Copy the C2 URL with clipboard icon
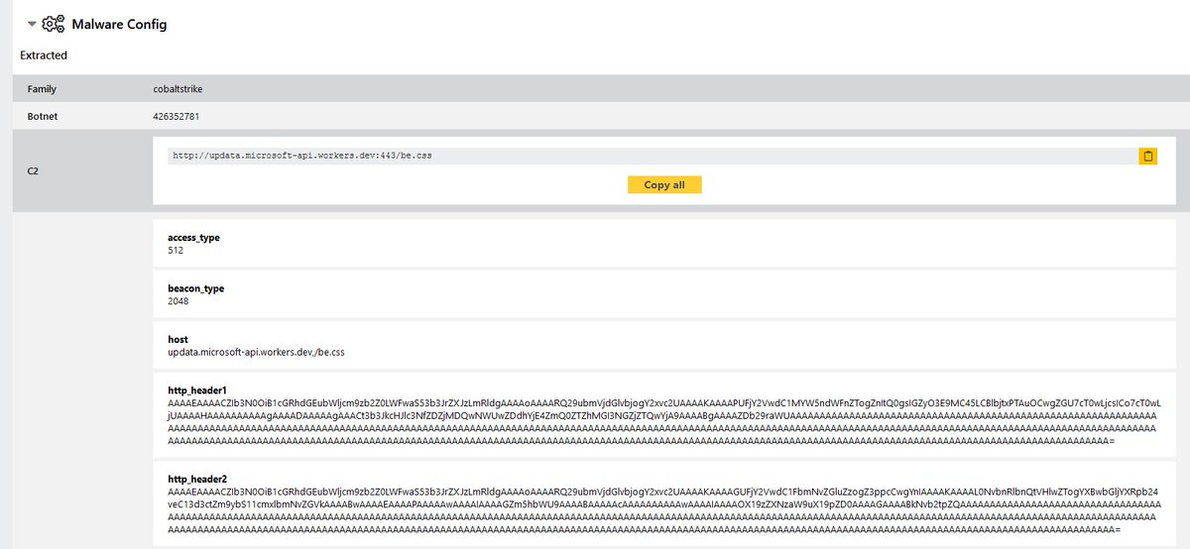 tap(1148, 156)
